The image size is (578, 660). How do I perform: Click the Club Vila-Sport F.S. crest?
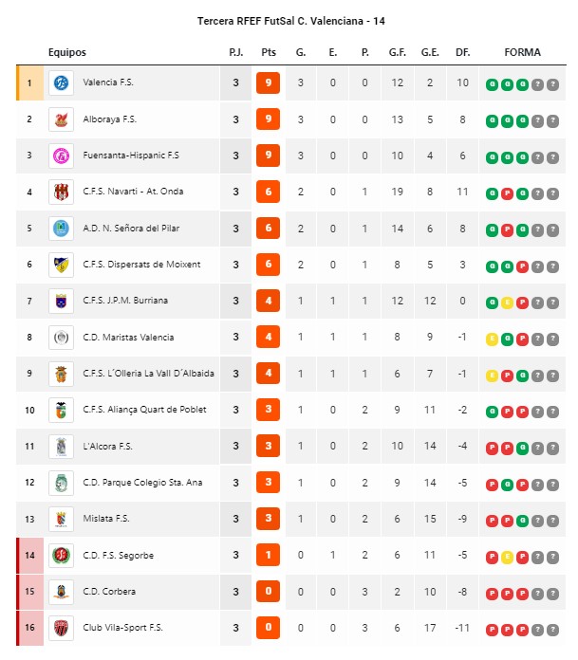click(x=61, y=628)
